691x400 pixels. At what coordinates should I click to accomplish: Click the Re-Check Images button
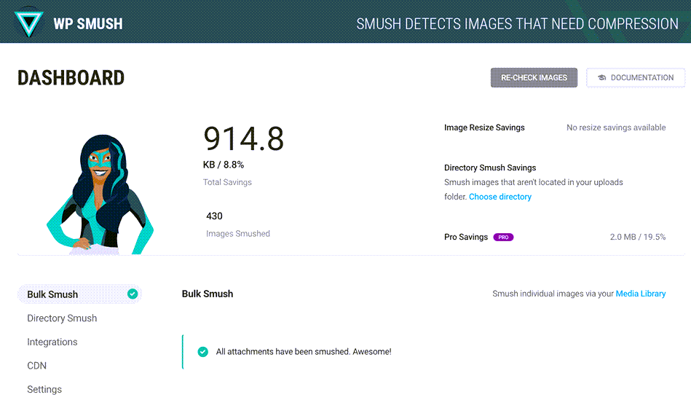(x=534, y=78)
